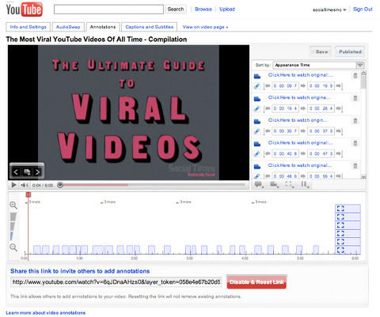Image resolution: width=380 pixels, height=317 pixels.
Task: Delete the annotation starting at 0:00:48.6
Action: coord(355,166)
